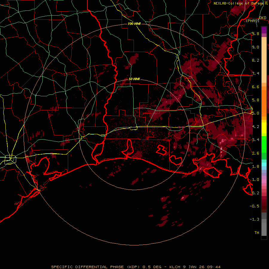Click the TH threshold label
269x269 pixels.
[257, 233]
